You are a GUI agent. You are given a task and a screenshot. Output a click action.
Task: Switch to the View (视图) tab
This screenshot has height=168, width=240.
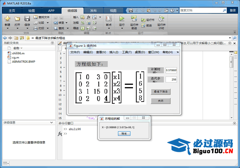[x=113, y=10]
